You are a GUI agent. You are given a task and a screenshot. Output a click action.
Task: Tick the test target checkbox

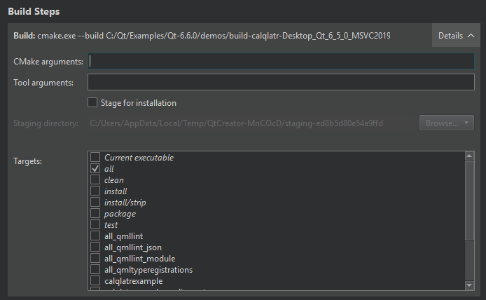95,225
